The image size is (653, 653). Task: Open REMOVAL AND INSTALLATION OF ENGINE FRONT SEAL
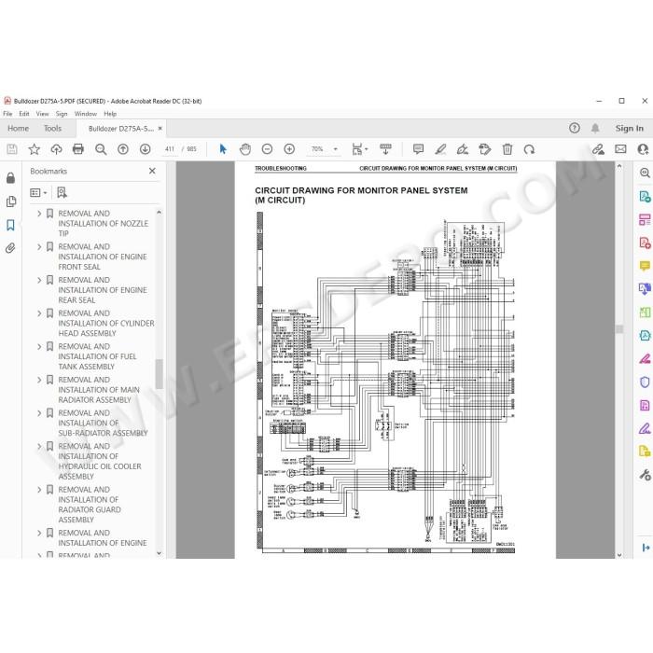(103, 257)
